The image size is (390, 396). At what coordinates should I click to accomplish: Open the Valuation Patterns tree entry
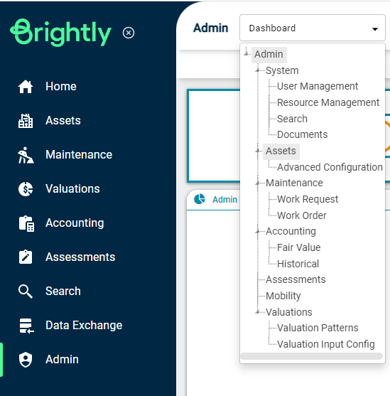coord(318,328)
